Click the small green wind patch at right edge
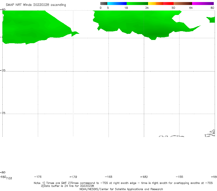 pyautogui.click(x=211, y=20)
